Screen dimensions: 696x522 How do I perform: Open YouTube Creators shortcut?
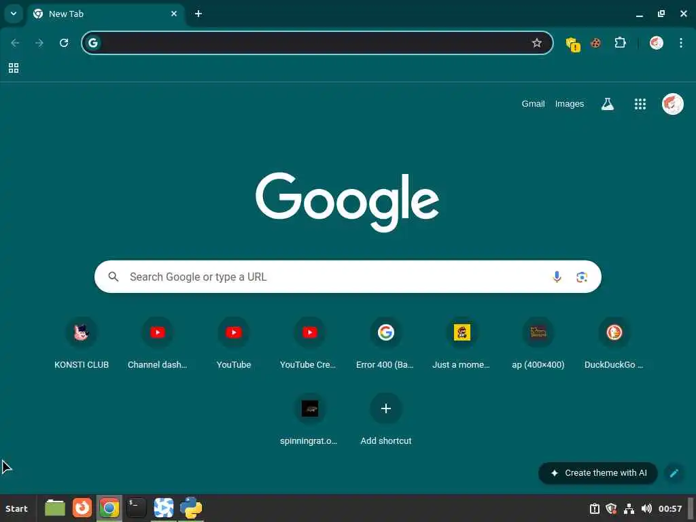[310, 343]
